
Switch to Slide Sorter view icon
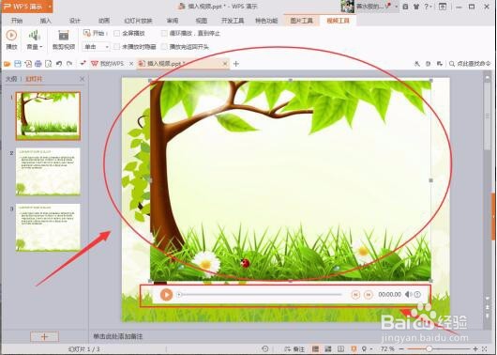(x=328, y=349)
